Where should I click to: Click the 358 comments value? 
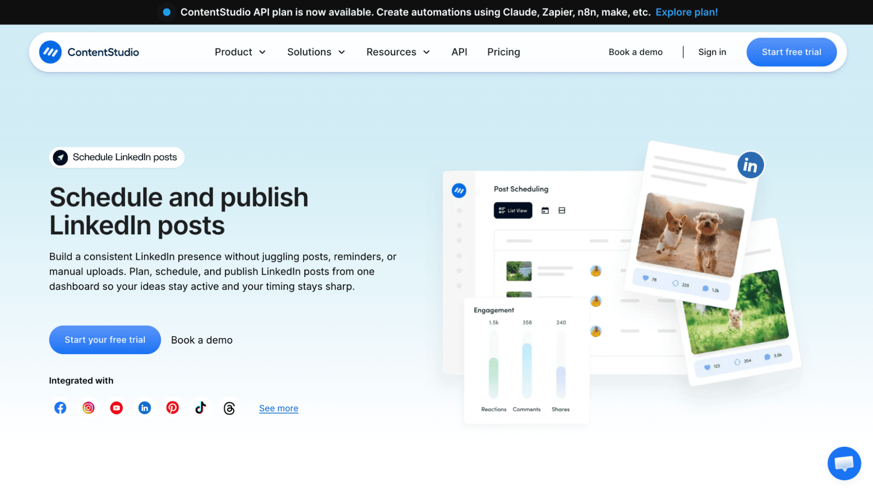coord(527,323)
